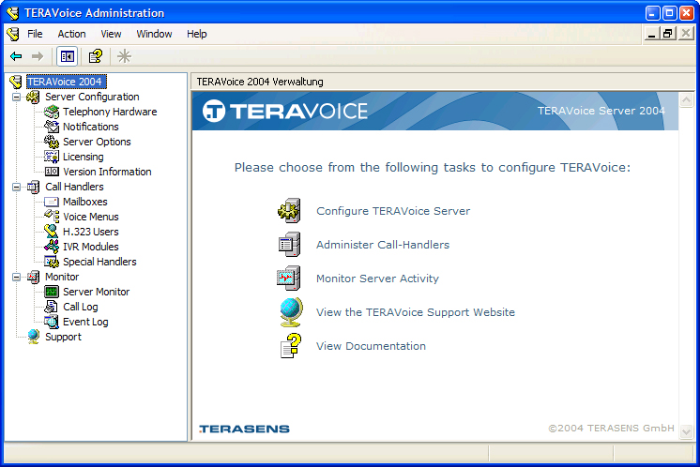Click the Back arrow toolbar icon

tap(16, 56)
